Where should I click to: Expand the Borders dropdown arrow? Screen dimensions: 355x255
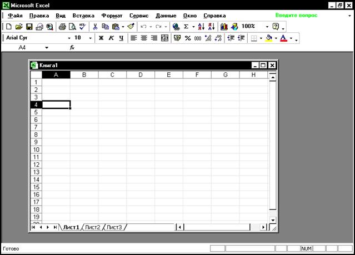coord(261,38)
